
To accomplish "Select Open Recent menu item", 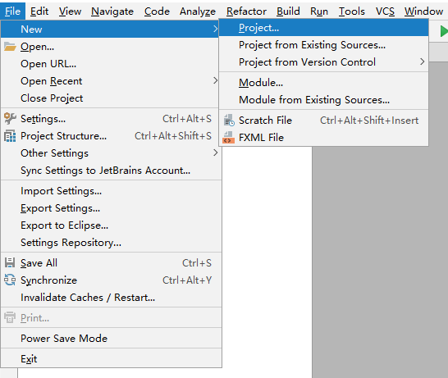I will click(x=111, y=81).
